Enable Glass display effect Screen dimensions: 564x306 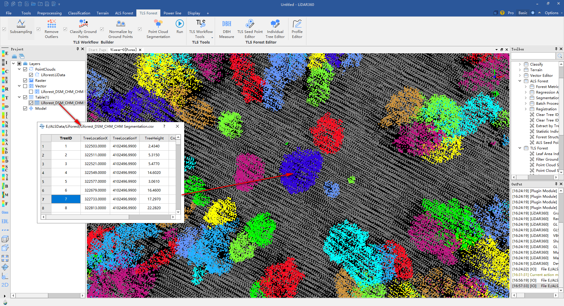[5, 212]
